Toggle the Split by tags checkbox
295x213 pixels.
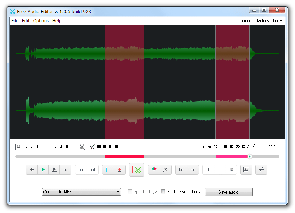130,192
